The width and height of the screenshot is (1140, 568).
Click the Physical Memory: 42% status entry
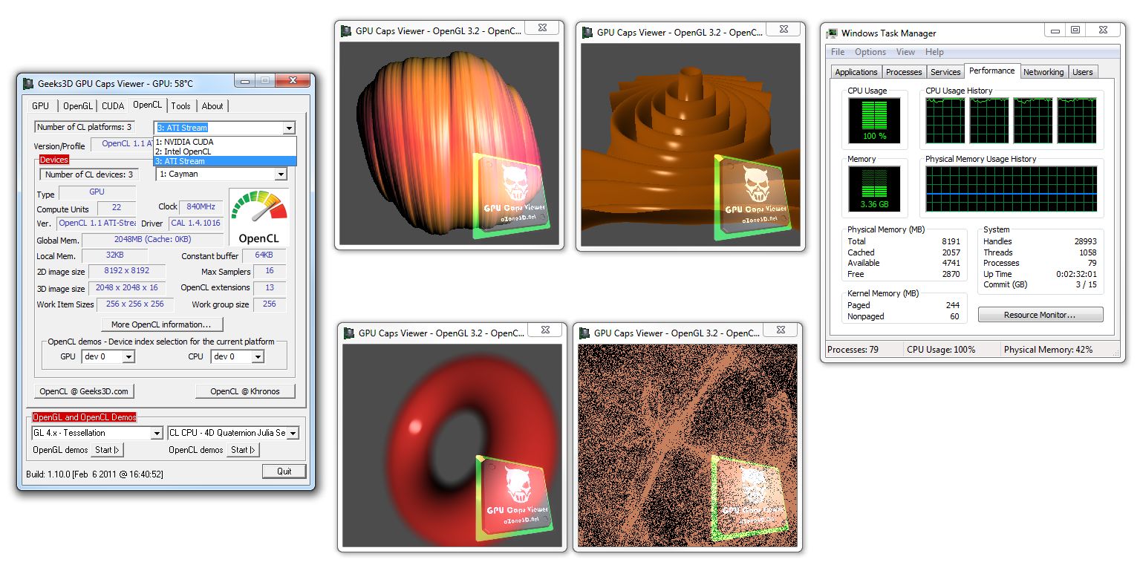[x=1048, y=349]
